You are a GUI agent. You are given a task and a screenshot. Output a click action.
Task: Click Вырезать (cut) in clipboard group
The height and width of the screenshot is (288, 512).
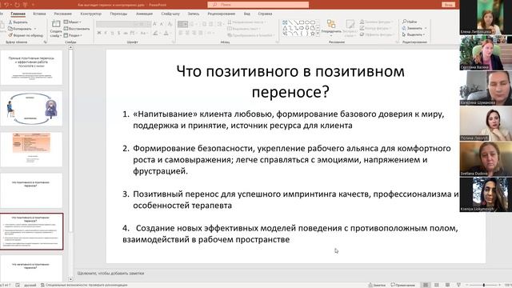(x=18, y=22)
